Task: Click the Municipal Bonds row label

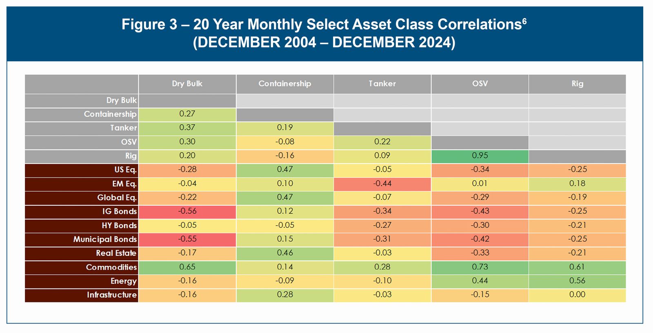Action: coord(105,240)
